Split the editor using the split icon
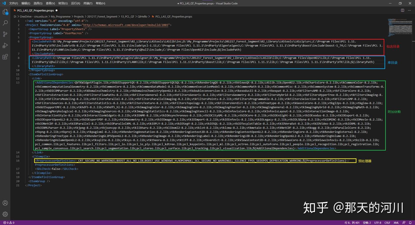The height and width of the screenshot is (225, 415). (x=402, y=10)
